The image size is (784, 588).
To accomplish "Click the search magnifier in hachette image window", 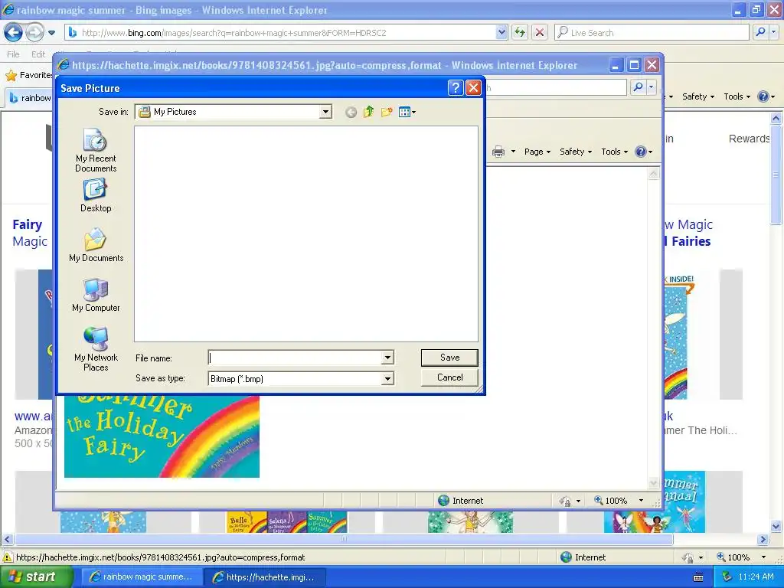I will (638, 87).
